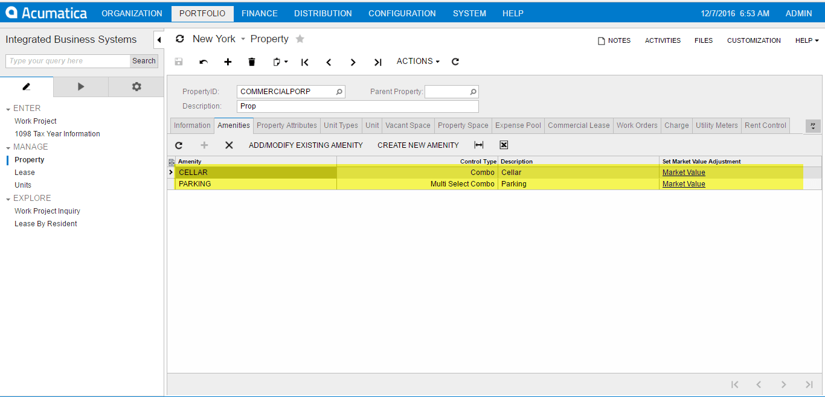
Task: Open 1098 Tax Year Information
Action: [57, 134]
